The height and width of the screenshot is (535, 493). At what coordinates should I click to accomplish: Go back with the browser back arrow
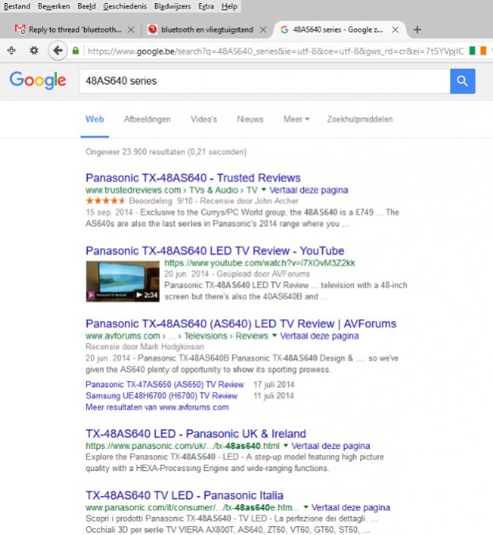[58, 51]
